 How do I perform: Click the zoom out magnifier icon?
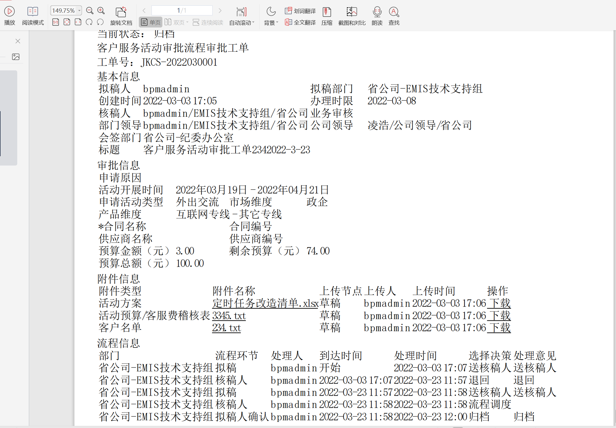(90, 11)
